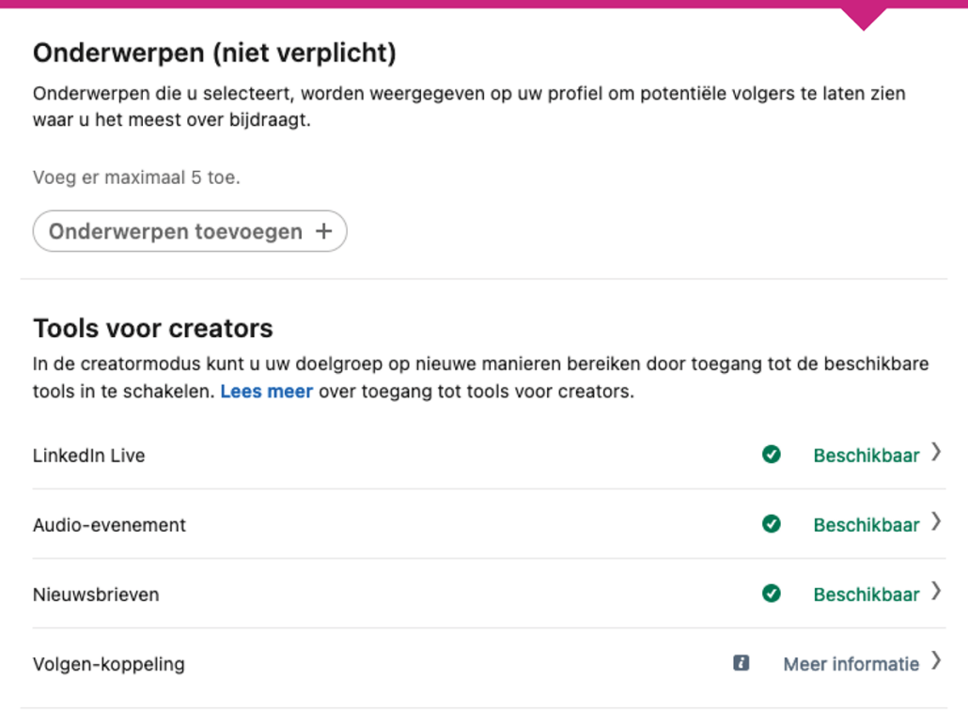Click the plus icon in Onderwerpen toevoegen
This screenshot has width=968, height=726.
pos(323,231)
